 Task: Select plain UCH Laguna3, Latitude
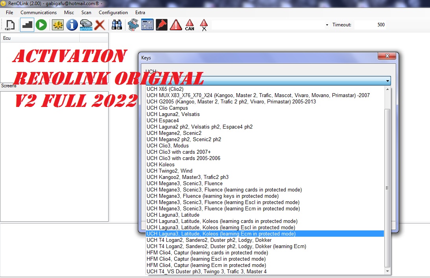[265, 215]
